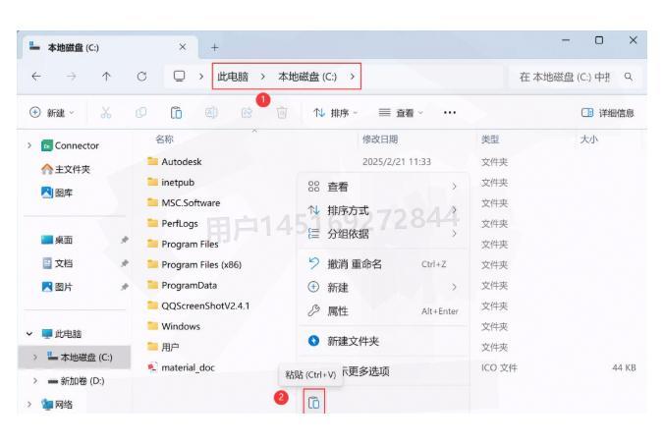The image size is (664, 444).
Task: Click the computer icon in address bar
Action: tap(180, 76)
